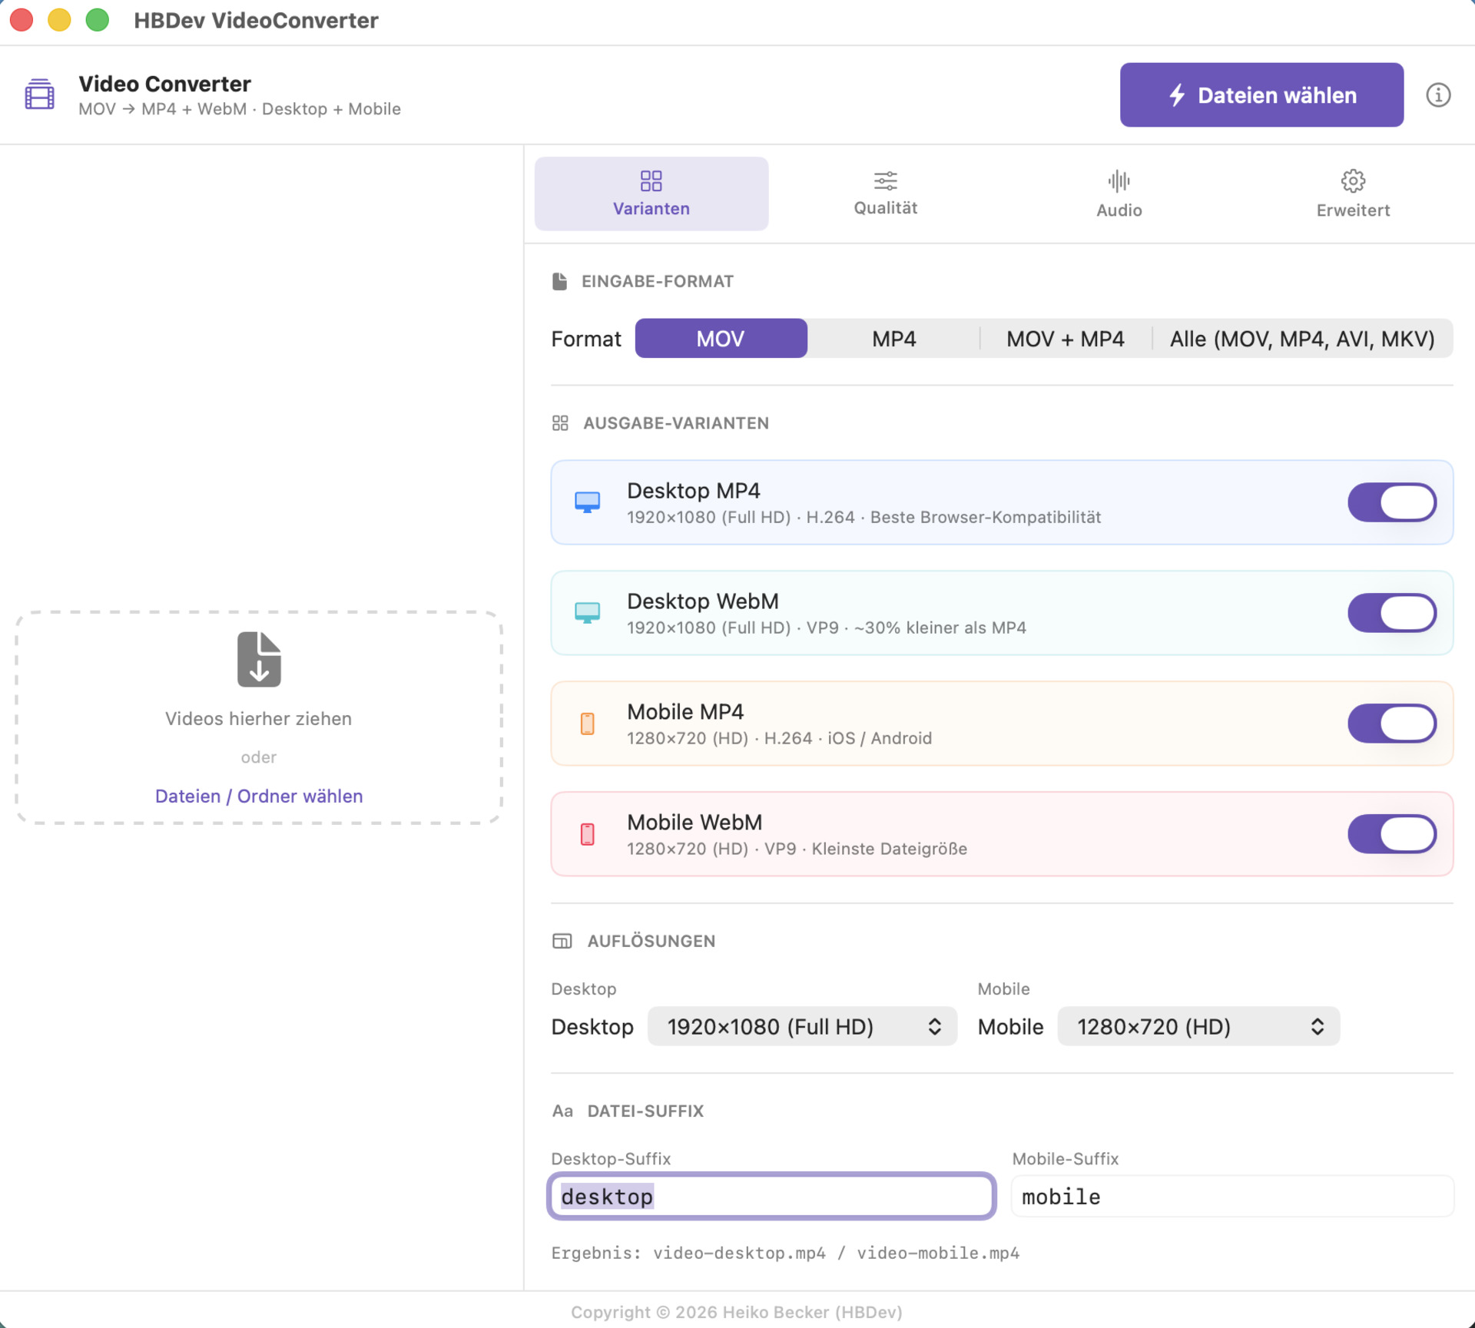Open the Audio tab
The width and height of the screenshot is (1475, 1328).
pyautogui.click(x=1119, y=194)
